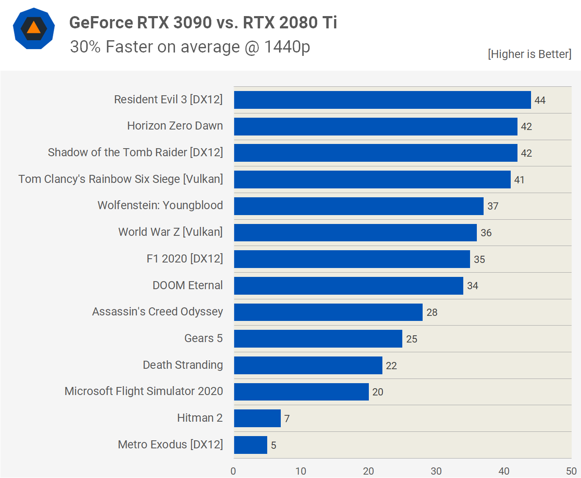Click the Rainbow Six Siege label
581x478 pixels.
121,179
